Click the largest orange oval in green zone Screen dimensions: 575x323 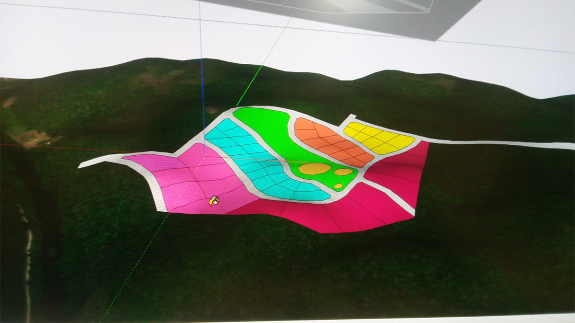click(314, 169)
